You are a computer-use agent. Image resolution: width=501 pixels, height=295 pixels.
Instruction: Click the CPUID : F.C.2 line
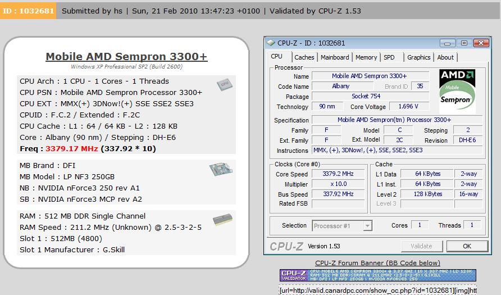pyautogui.click(x=80, y=115)
